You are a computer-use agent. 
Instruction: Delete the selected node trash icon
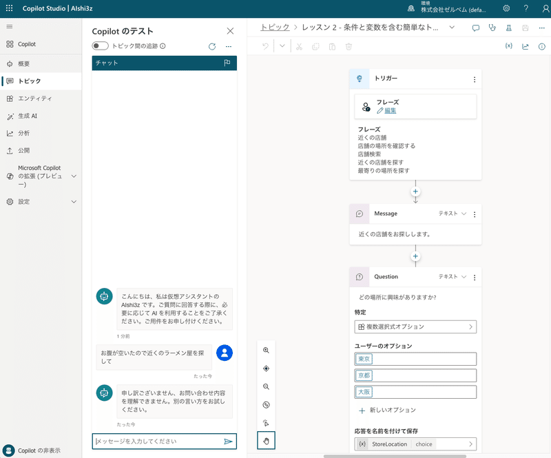[x=349, y=46]
